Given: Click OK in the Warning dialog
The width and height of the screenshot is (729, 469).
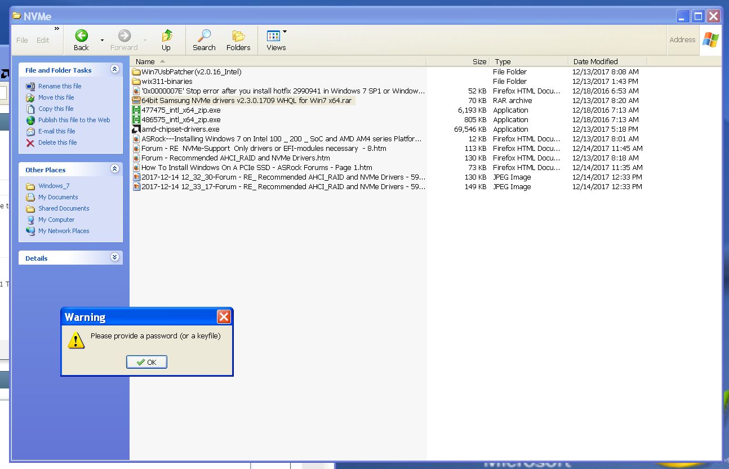Looking at the screenshot, I should tap(146, 362).
